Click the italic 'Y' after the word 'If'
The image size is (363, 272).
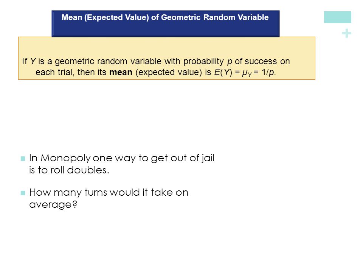tap(33, 61)
